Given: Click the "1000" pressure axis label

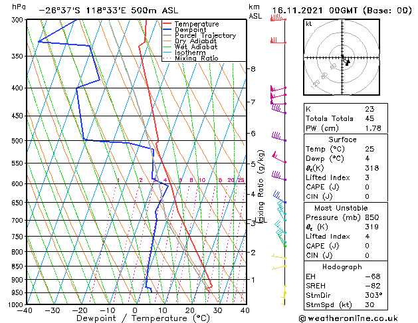Looking at the screenshot, I should click(x=17, y=304).
